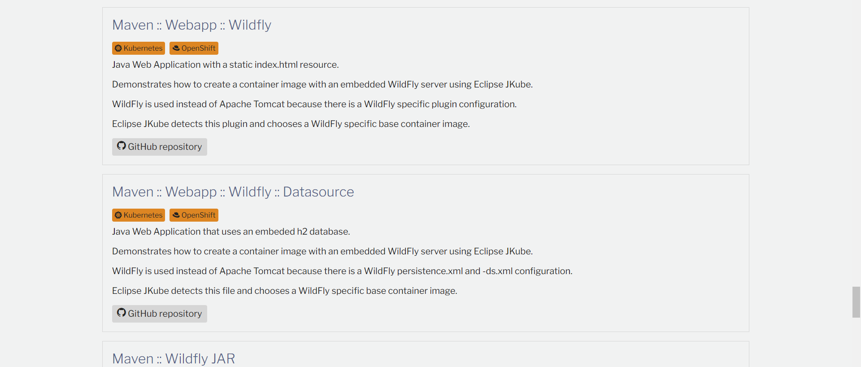Open the GitHub repository button for Wildfly Datasource
This screenshot has width=861, height=367.
click(x=160, y=314)
